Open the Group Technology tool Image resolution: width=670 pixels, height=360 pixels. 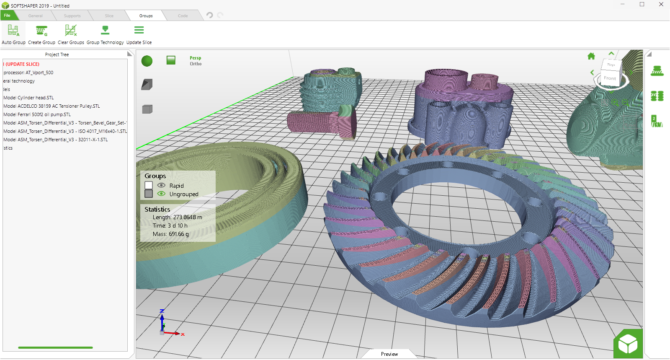coord(105,34)
